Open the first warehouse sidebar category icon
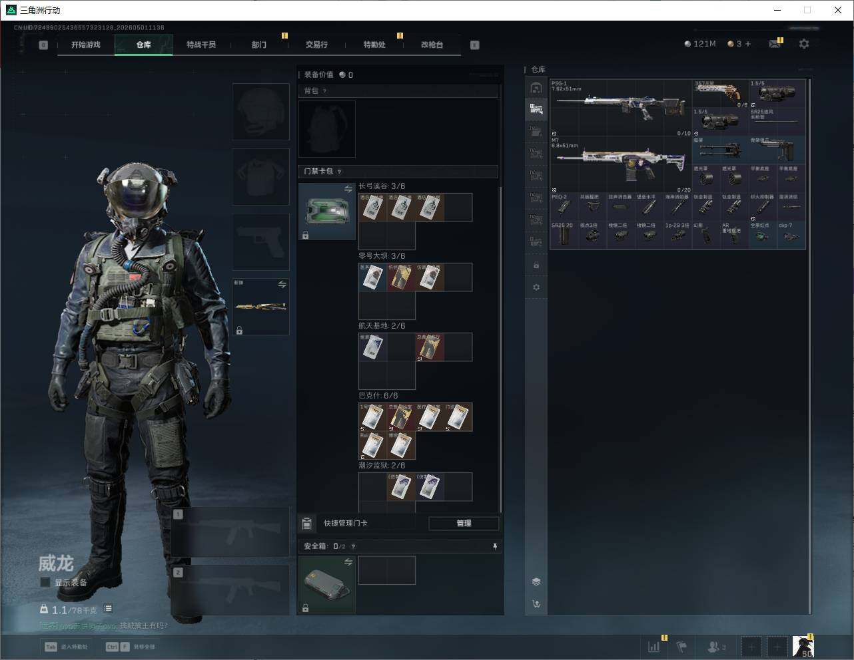854x660 pixels. coord(536,88)
